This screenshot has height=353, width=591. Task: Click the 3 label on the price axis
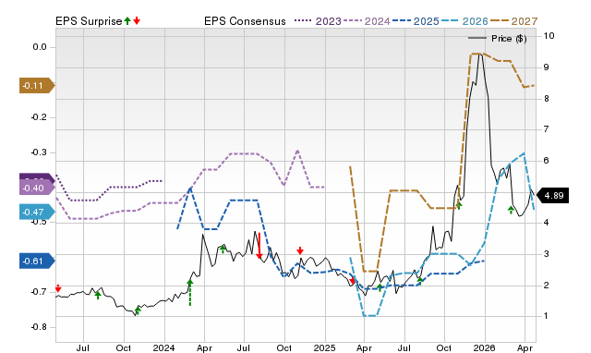point(546,254)
